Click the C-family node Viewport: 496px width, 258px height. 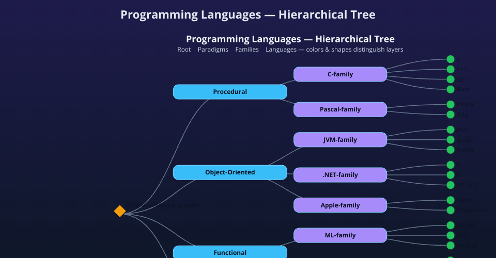340,74
